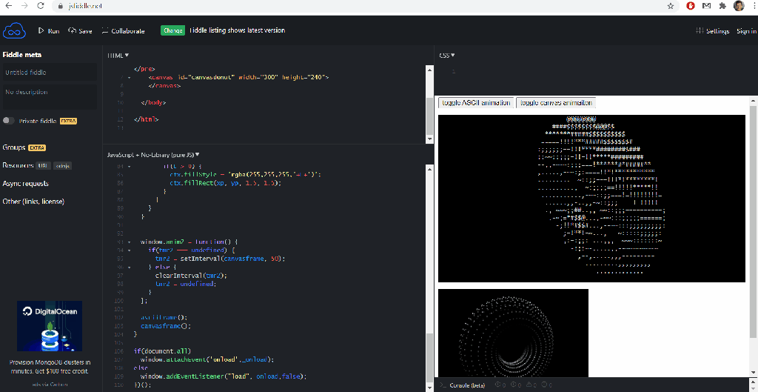Enable the Private fiddle switch
758x392 pixels.
point(9,121)
